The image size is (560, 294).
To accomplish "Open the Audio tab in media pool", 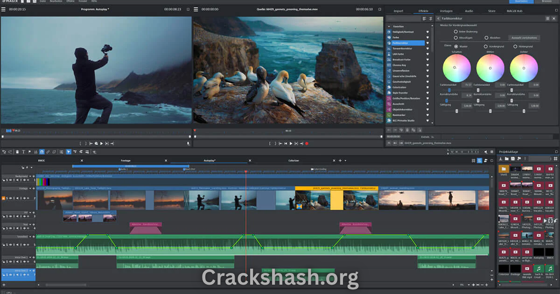I will coord(469,11).
